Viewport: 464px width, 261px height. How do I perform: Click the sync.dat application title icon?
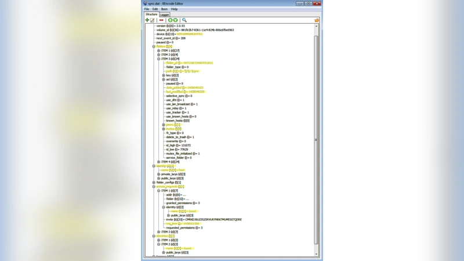(x=146, y=3)
